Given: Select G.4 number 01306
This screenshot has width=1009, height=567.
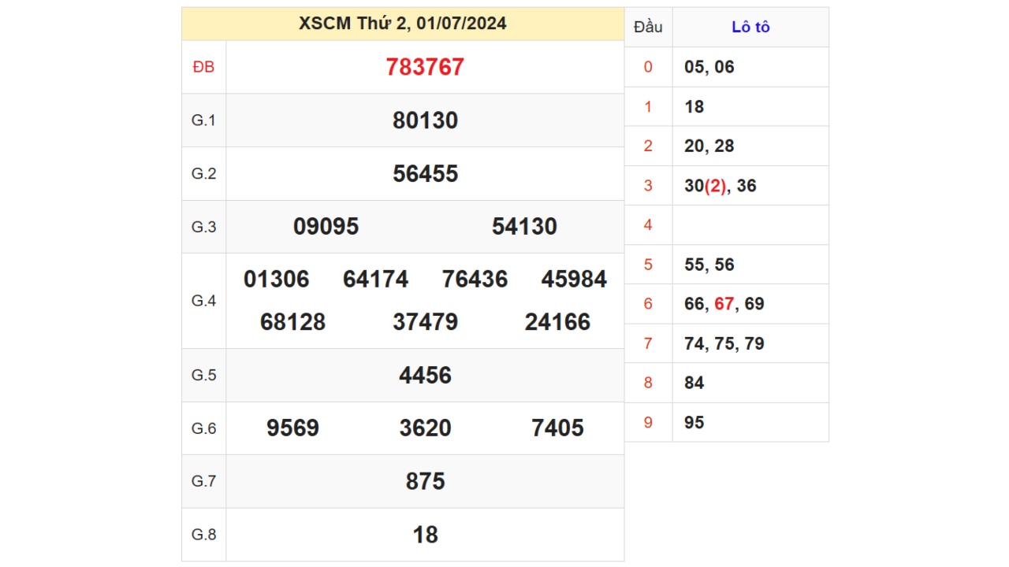Looking at the screenshot, I should [x=277, y=280].
